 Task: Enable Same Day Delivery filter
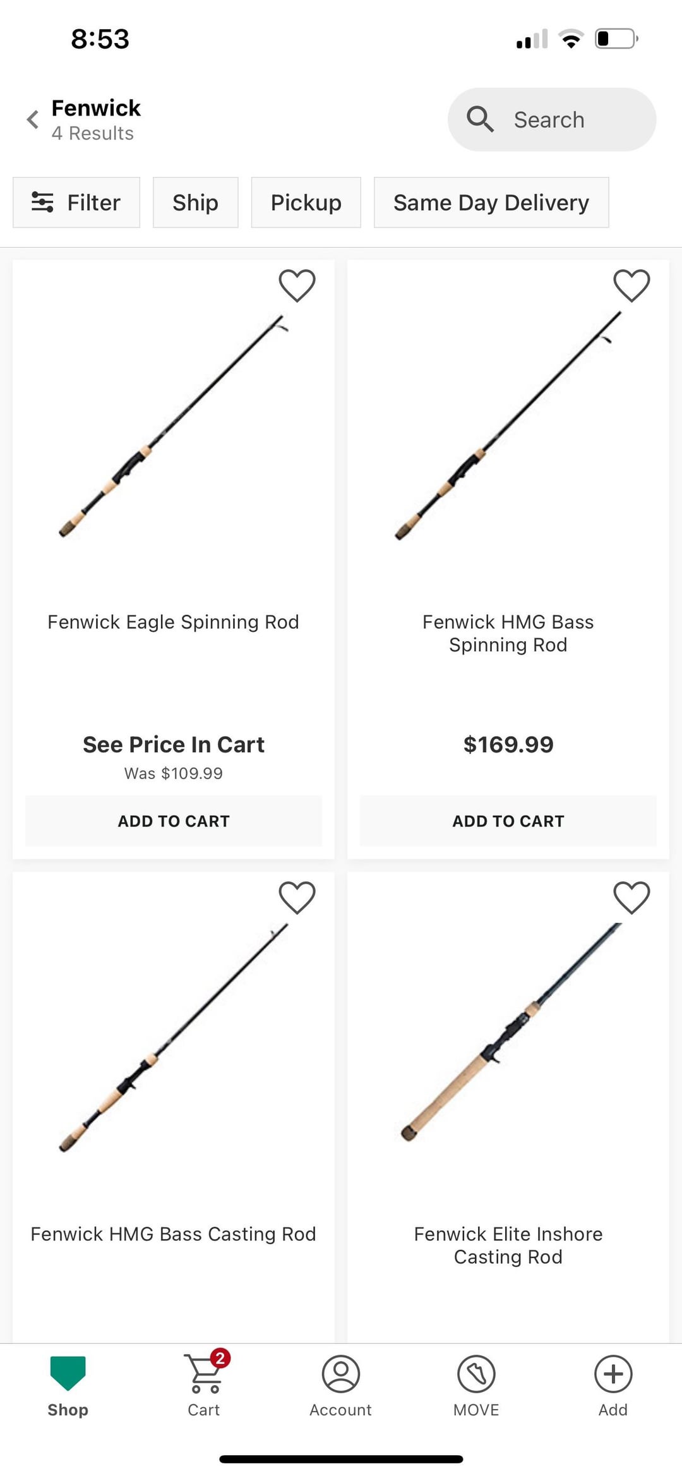491,202
